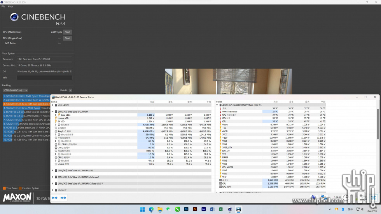Start the CPU Single Core benchmark
381x214 pixels.
68,38
